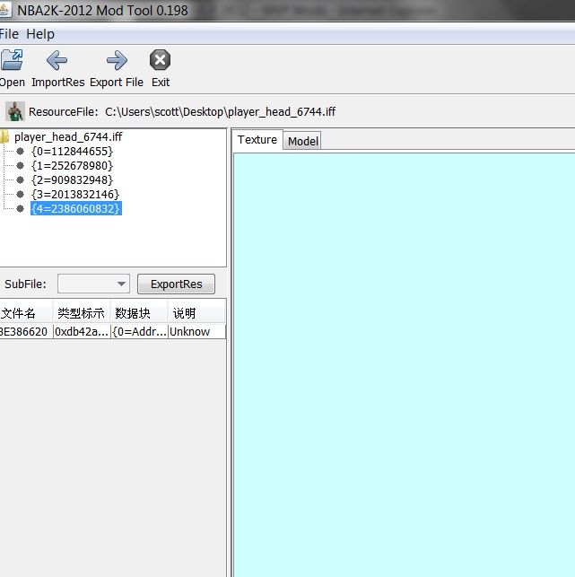Screen dimensions: 575x577
Task: Click the Java icon in title bar
Action: tap(4, 10)
